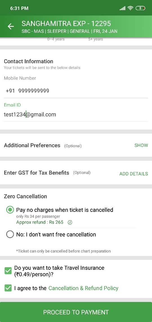This screenshot has height=322, width=152.
Task: Proceed to Payment
Action: point(76,312)
